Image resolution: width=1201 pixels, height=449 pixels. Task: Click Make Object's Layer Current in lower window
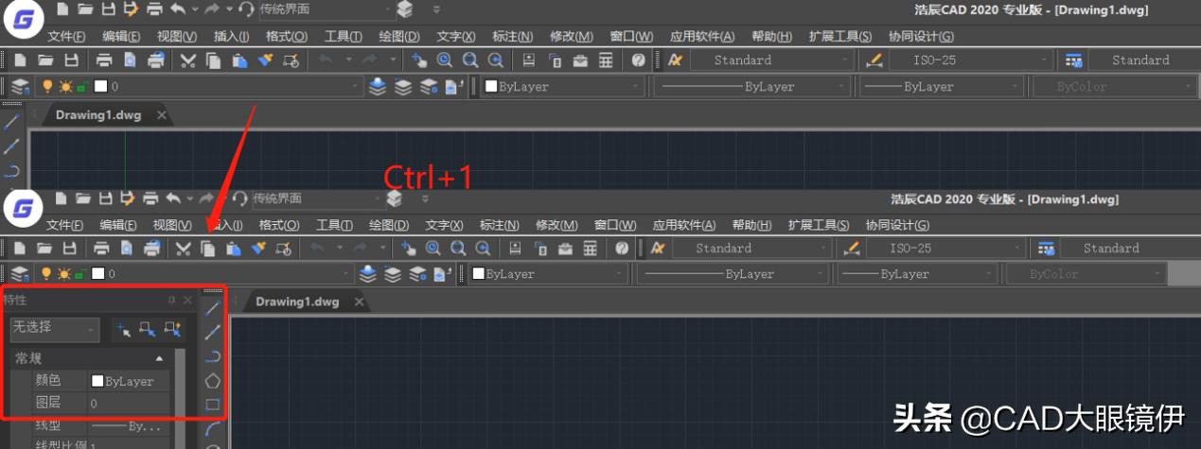coord(368,274)
